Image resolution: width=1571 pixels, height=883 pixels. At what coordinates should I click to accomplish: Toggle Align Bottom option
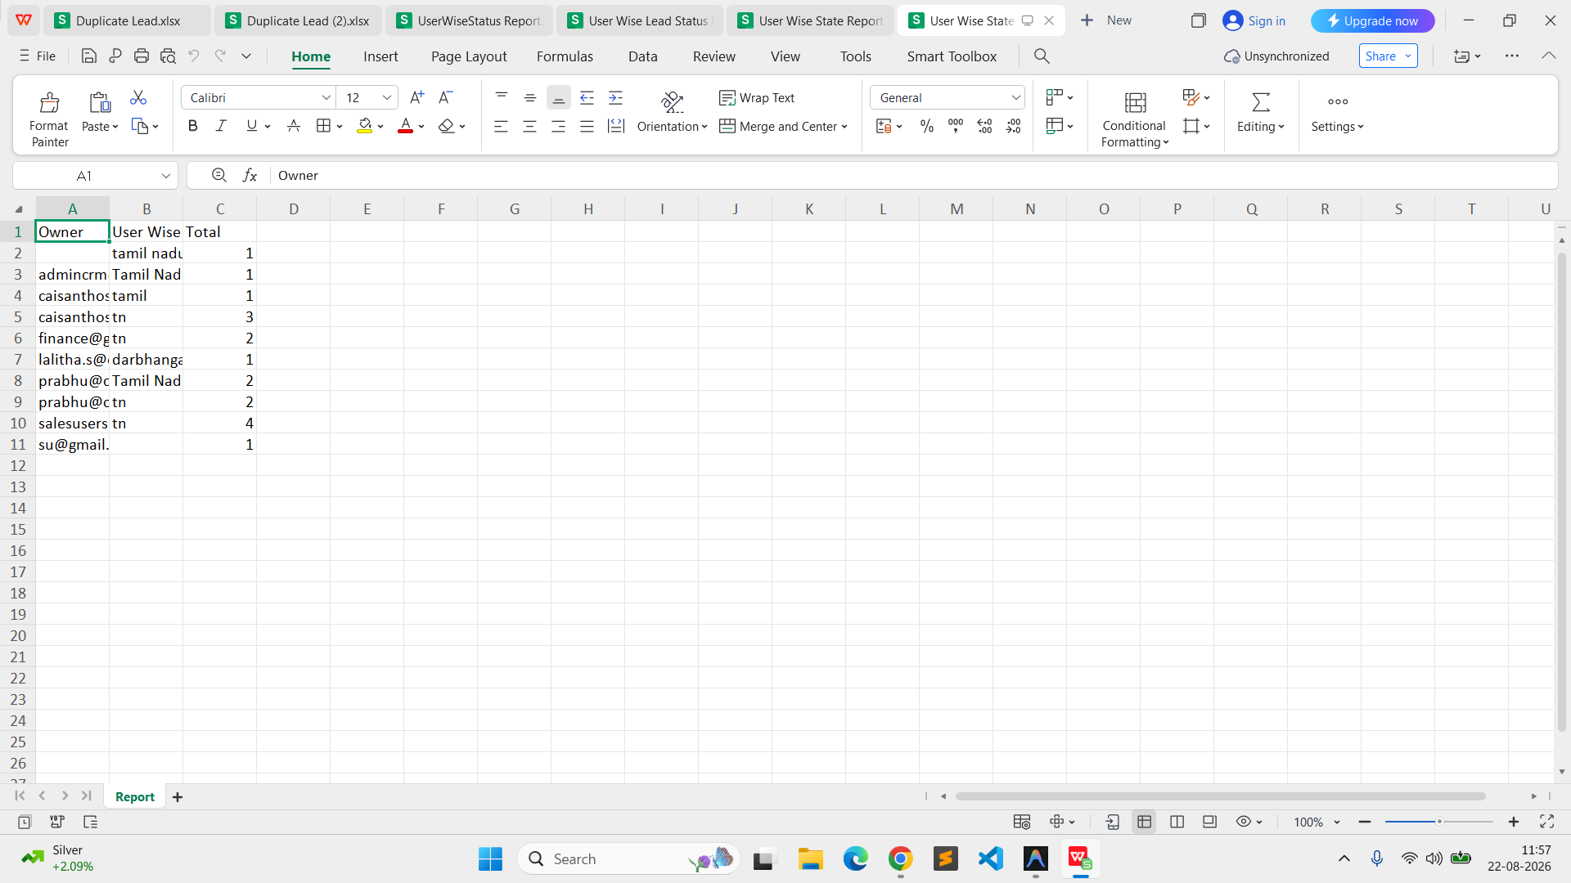tap(558, 98)
